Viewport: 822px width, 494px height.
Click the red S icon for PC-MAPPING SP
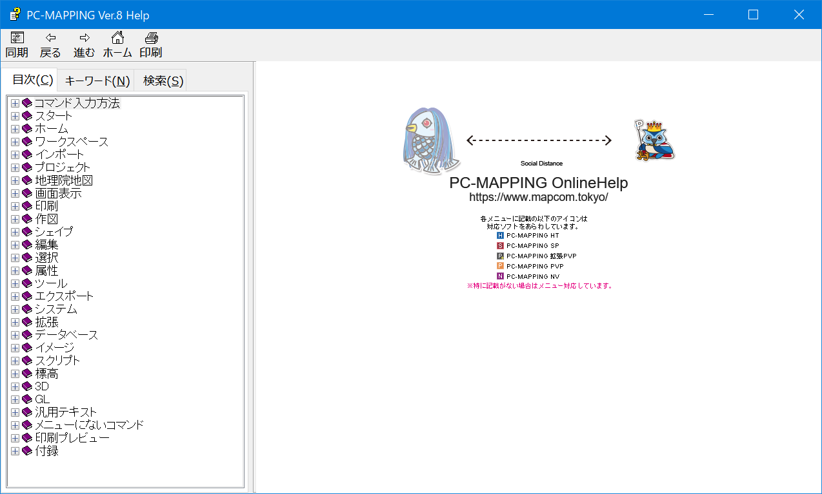click(x=500, y=246)
